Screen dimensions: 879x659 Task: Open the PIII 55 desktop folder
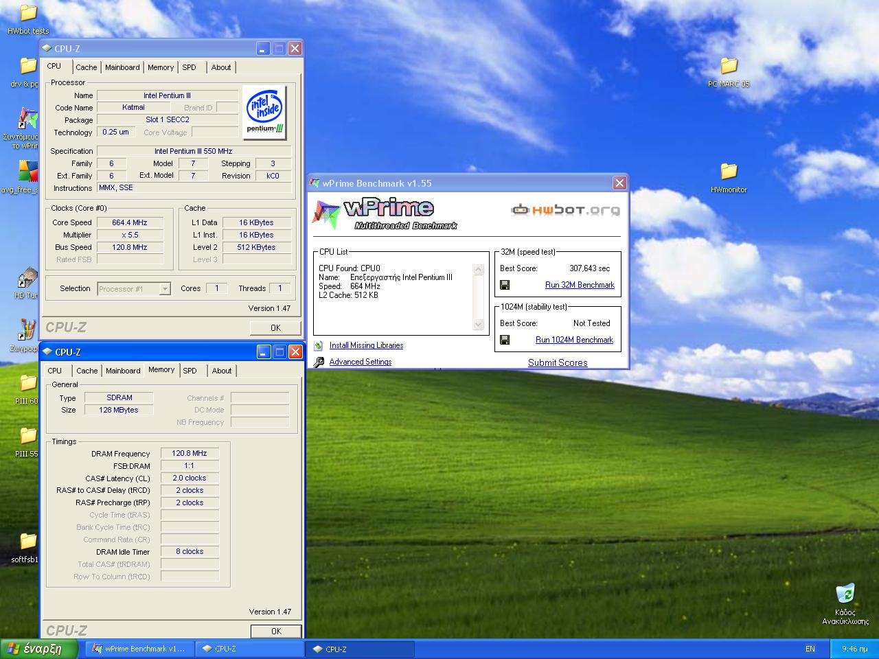pyautogui.click(x=28, y=435)
